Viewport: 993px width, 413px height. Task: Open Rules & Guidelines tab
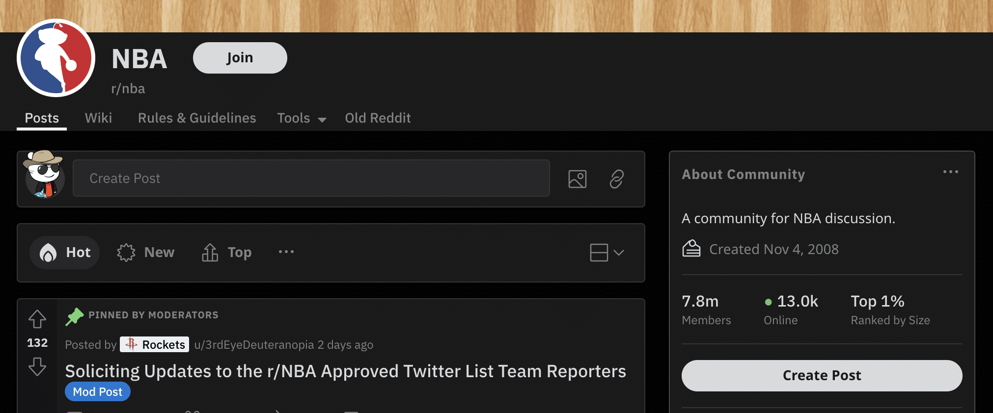tap(197, 118)
